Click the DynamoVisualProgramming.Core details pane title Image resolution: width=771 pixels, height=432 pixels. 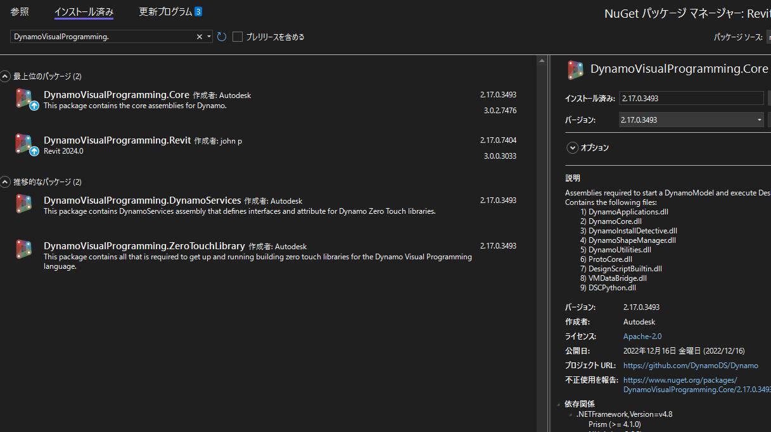[679, 69]
